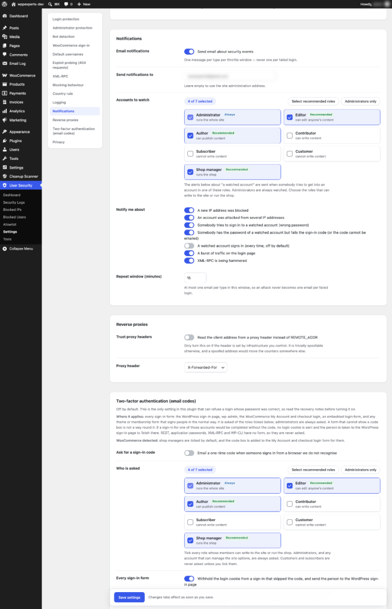Open the comments bubble icon in admin bar
The width and height of the screenshot is (392, 609).
(x=66, y=4)
